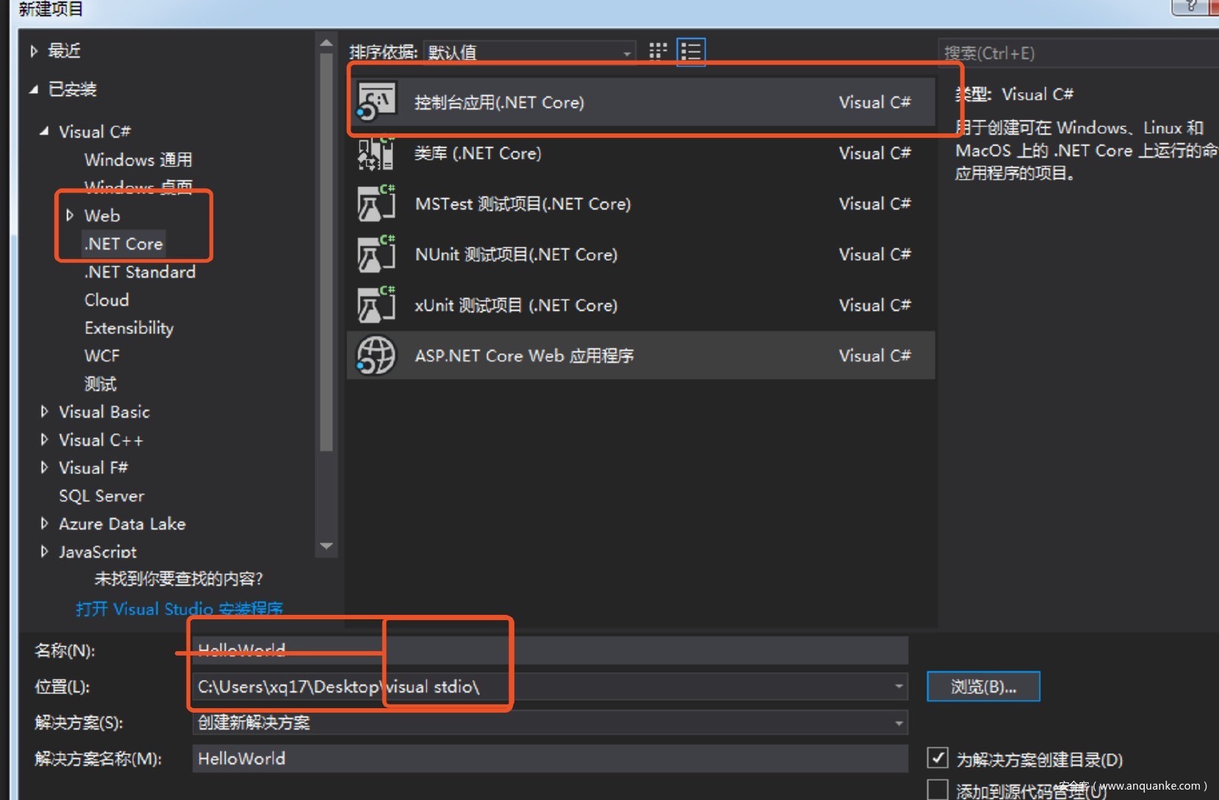The height and width of the screenshot is (800, 1219).
Task: Open the location path dropdown arrow
Action: [898, 687]
